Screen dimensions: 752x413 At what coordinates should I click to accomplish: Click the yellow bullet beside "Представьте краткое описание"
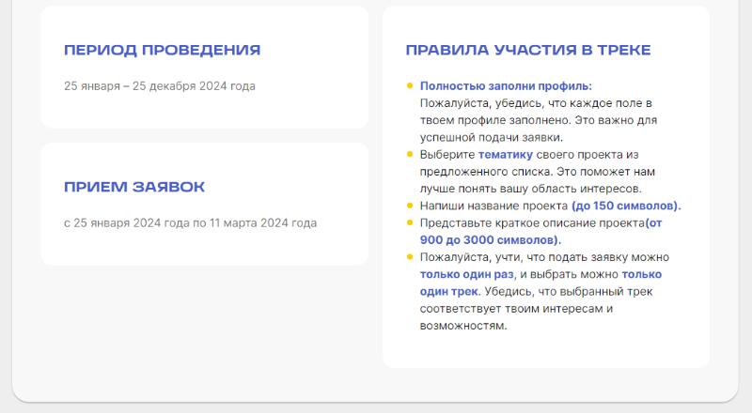[410, 222]
